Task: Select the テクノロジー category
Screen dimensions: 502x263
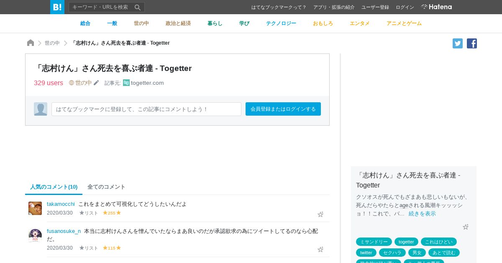Action: tap(281, 23)
